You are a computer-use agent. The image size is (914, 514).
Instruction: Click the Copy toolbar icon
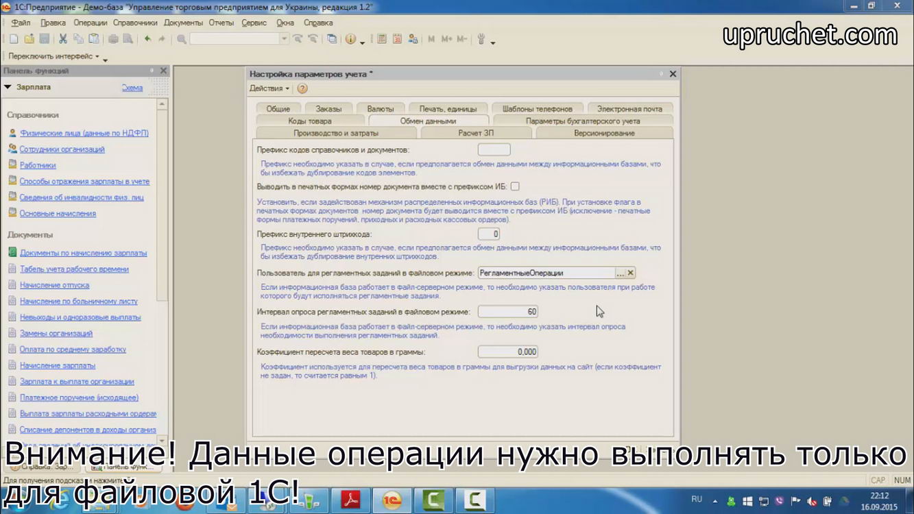click(x=78, y=39)
